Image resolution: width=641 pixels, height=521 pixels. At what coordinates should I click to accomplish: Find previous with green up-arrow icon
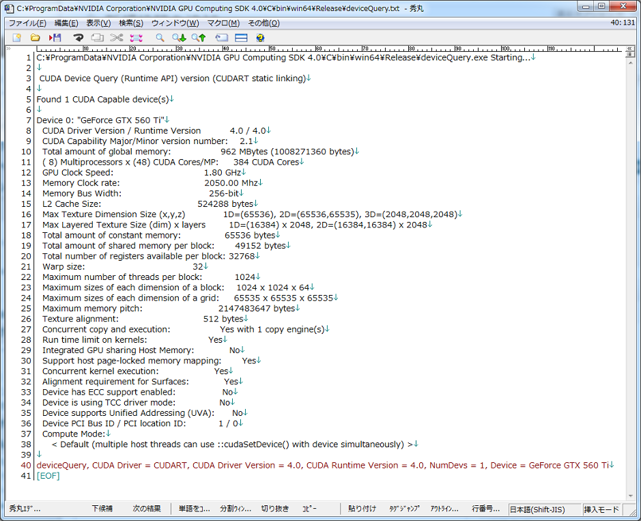coord(199,38)
